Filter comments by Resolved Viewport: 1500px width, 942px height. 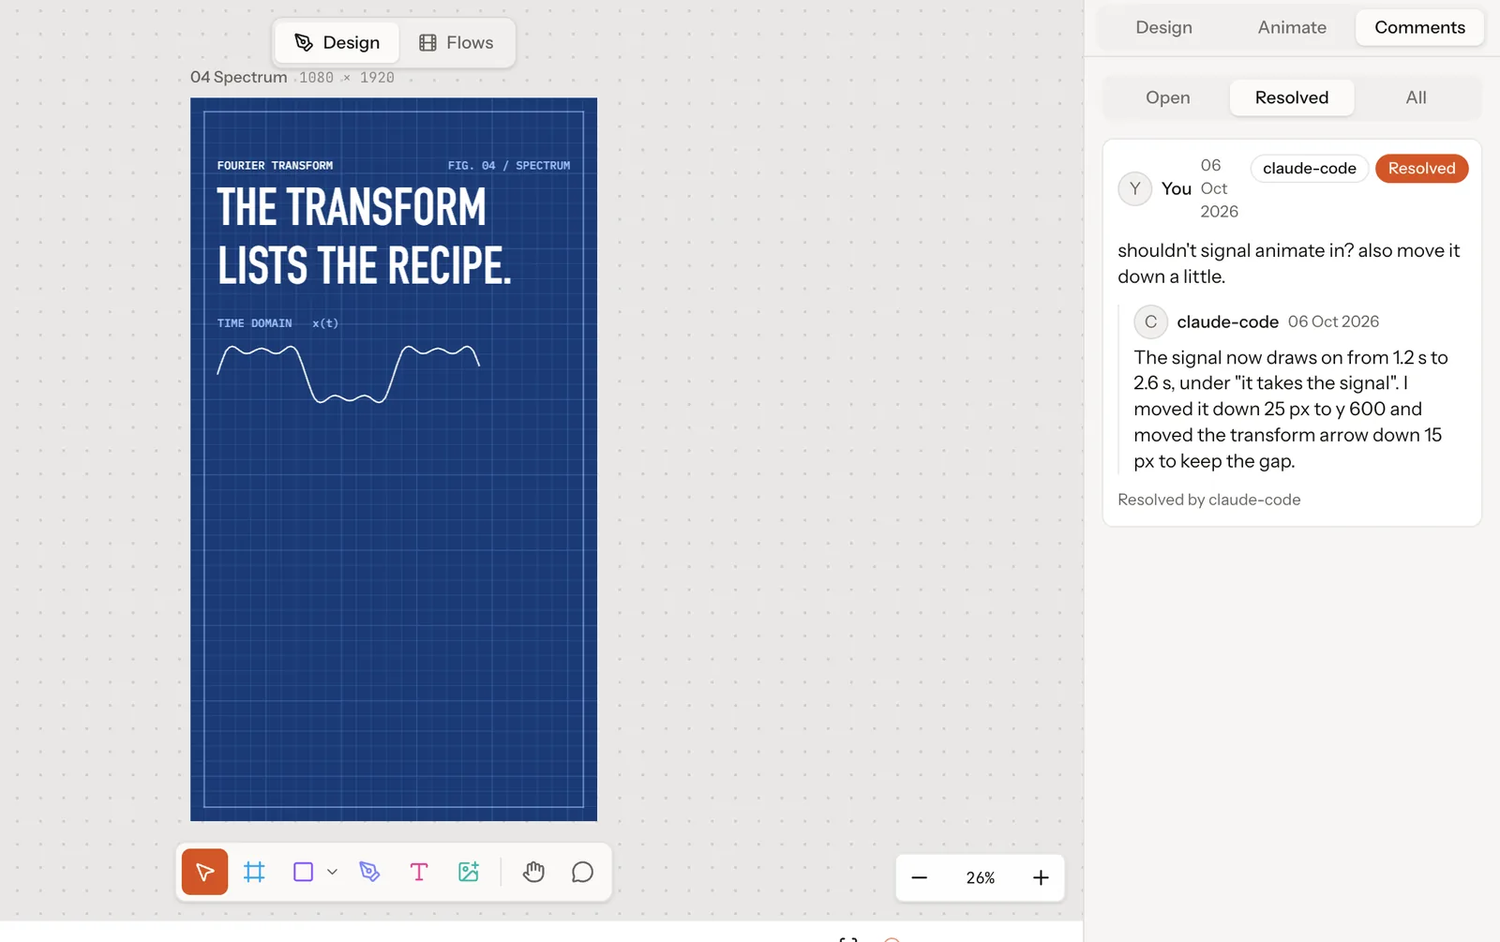[1291, 97]
